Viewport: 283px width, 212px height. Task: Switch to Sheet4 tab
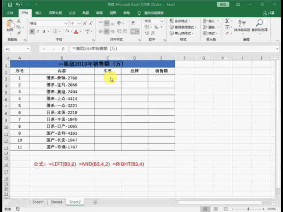tap(57, 202)
